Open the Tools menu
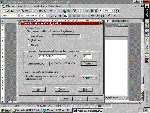The image size is (150, 113). tap(44, 6)
